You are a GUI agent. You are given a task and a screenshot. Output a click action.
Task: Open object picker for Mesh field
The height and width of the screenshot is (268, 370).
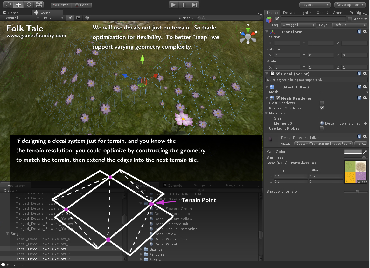367,92
